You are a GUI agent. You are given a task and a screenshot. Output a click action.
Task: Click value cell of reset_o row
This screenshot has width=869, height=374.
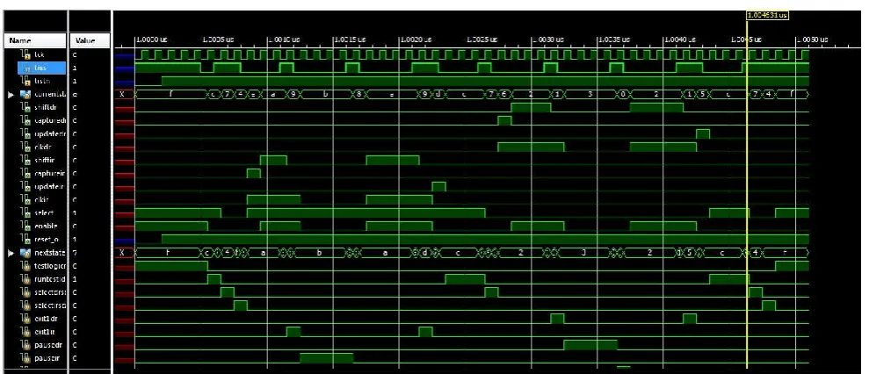point(90,239)
